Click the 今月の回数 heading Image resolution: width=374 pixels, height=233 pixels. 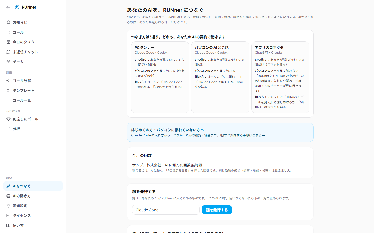142,155
